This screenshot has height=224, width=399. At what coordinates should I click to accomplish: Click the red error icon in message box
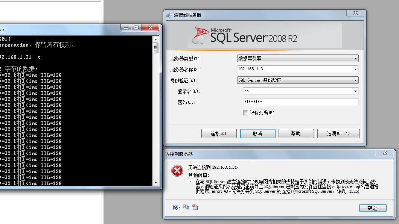pos(177,171)
